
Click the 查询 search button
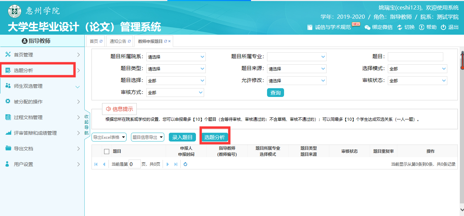tap(275, 93)
